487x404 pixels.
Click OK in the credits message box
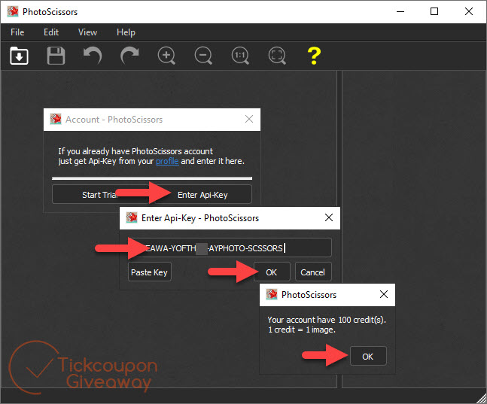click(x=368, y=357)
